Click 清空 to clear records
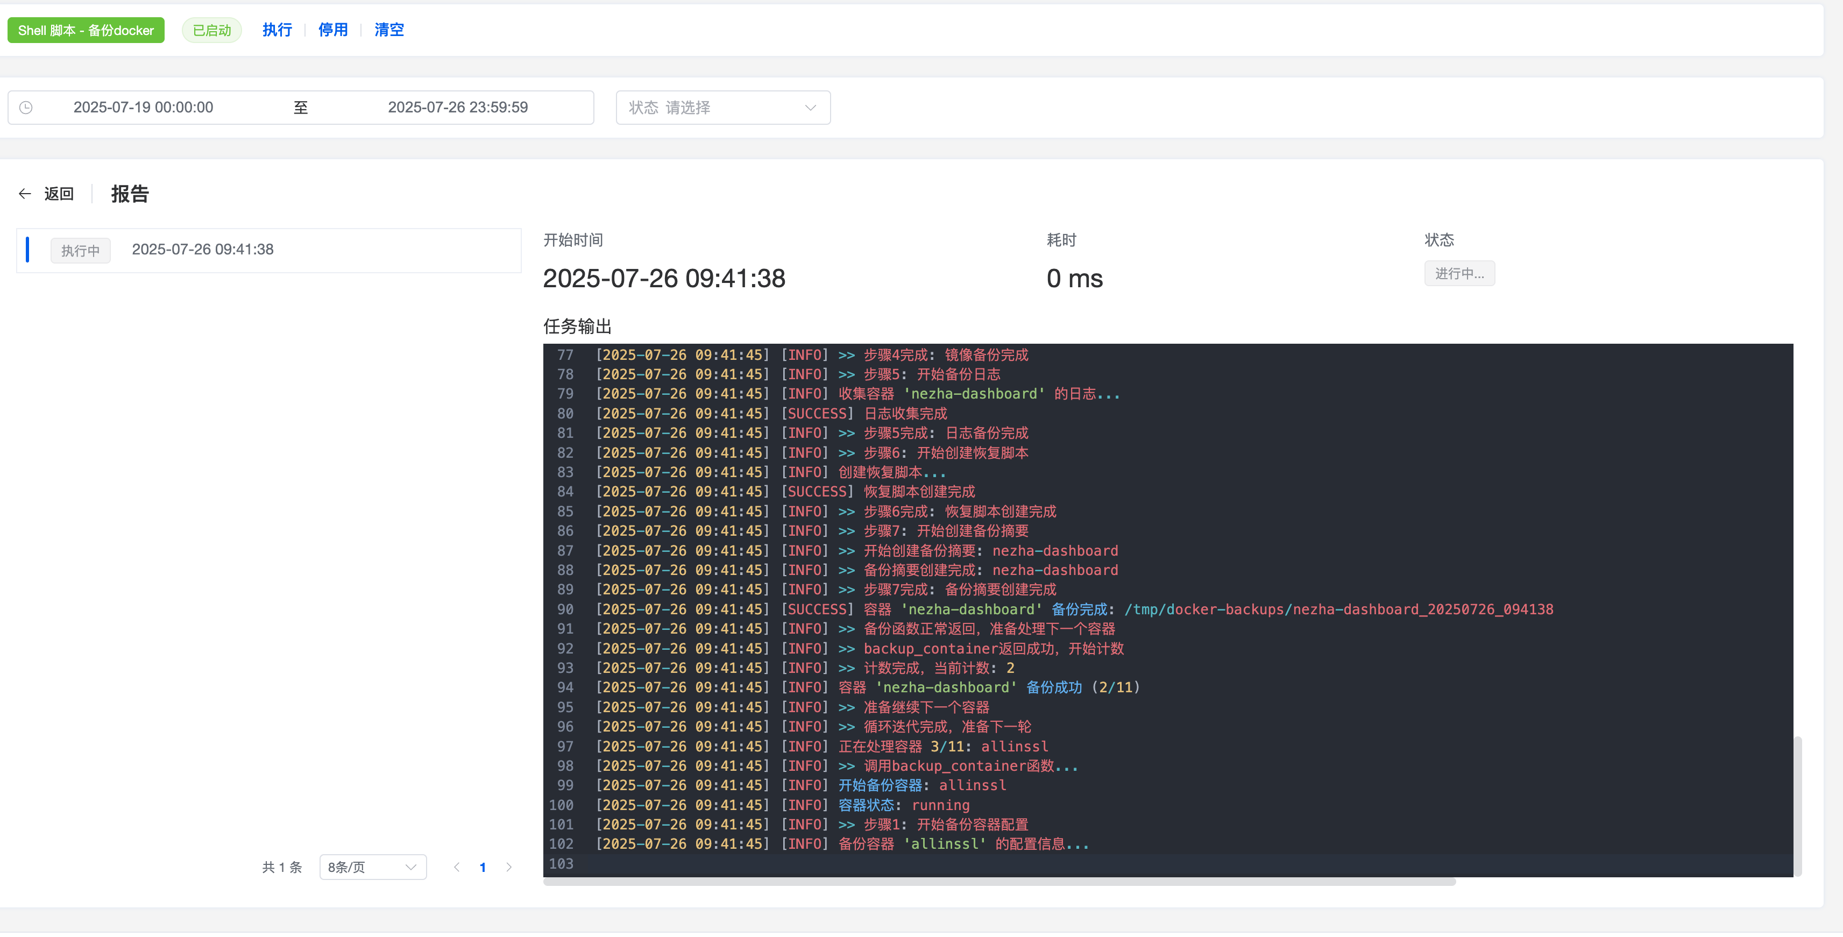1843x937 pixels. pyautogui.click(x=388, y=30)
